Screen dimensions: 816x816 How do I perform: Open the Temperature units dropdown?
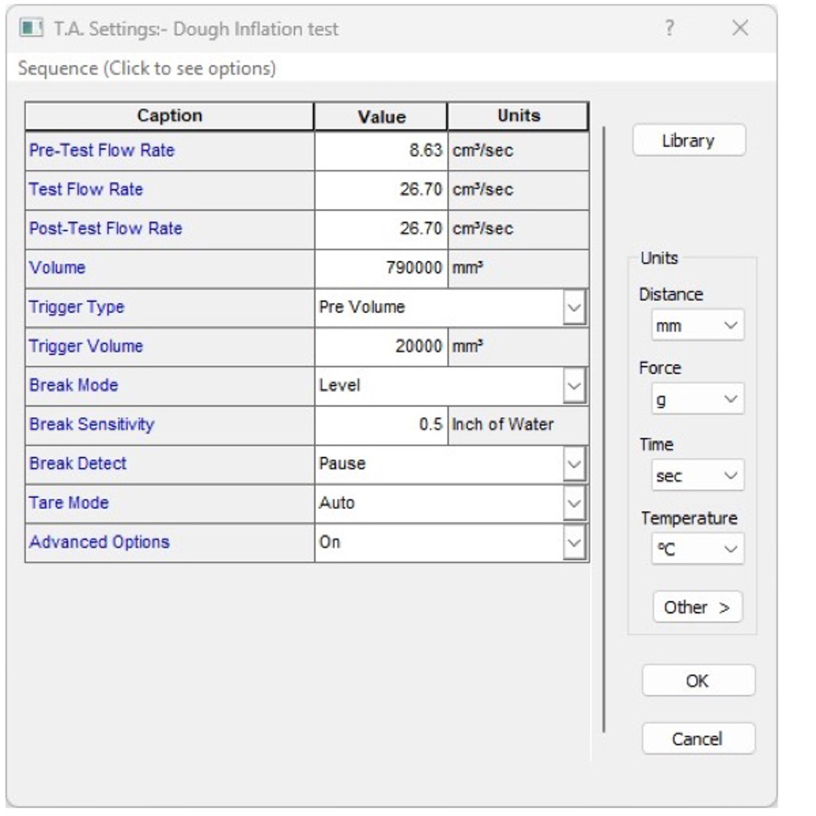pyautogui.click(x=698, y=549)
